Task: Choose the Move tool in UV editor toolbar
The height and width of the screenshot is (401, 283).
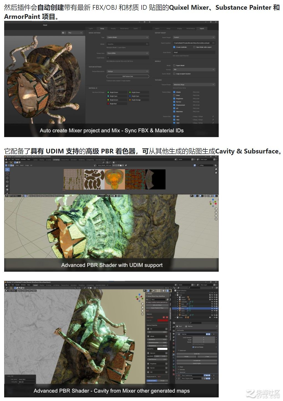Action: pos(7,178)
